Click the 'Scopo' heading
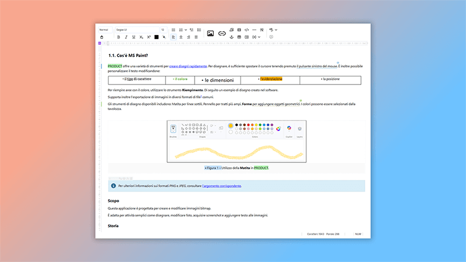 (x=113, y=201)
